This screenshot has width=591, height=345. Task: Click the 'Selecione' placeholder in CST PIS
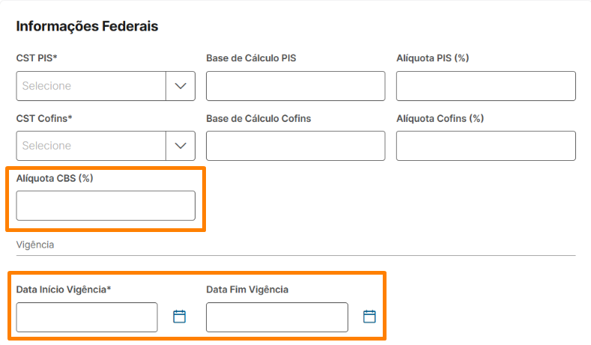(x=46, y=86)
